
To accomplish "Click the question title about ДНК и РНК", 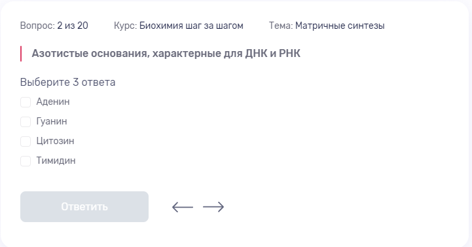I will [x=166, y=53].
